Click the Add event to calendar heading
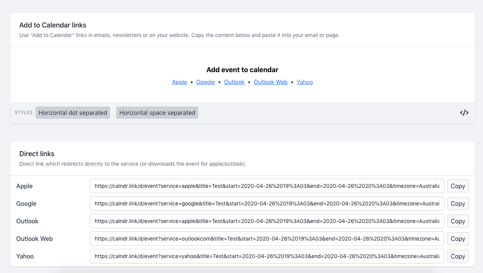 coord(242,70)
